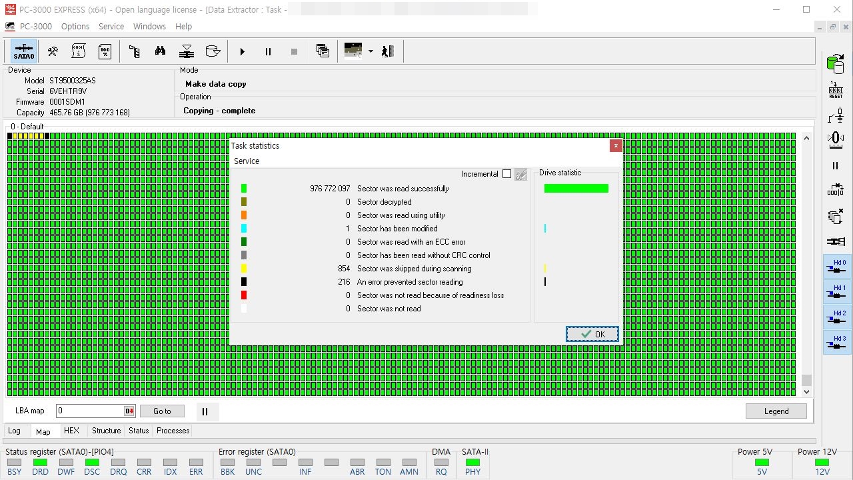The width and height of the screenshot is (853, 480).
Task: Click the 100% document icon in toolbar
Action: tap(105, 51)
